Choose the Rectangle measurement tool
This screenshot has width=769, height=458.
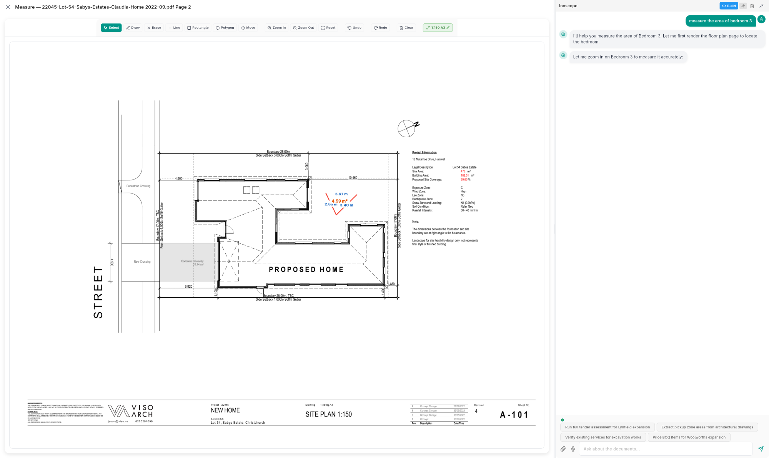click(198, 28)
